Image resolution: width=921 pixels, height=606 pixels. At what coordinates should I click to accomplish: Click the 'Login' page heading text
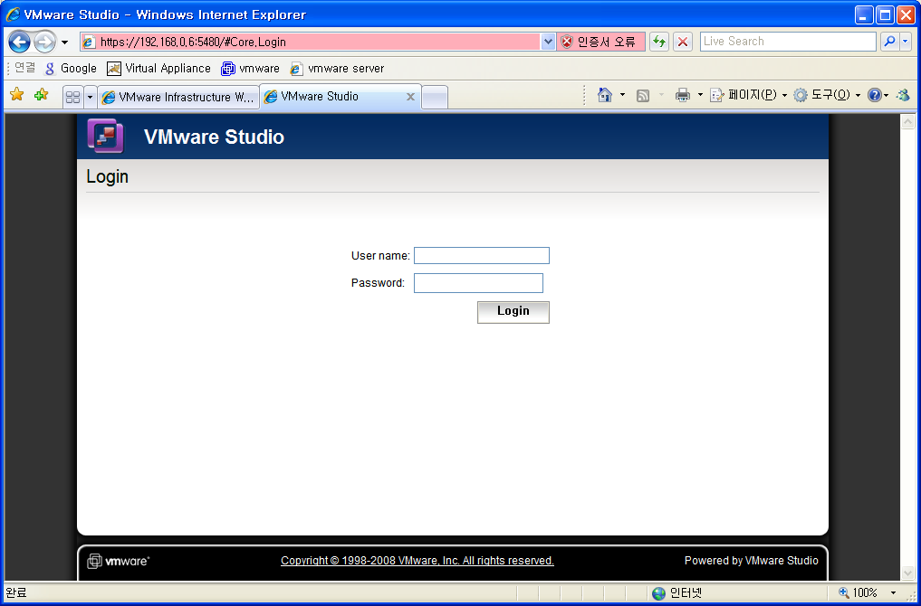(x=108, y=176)
